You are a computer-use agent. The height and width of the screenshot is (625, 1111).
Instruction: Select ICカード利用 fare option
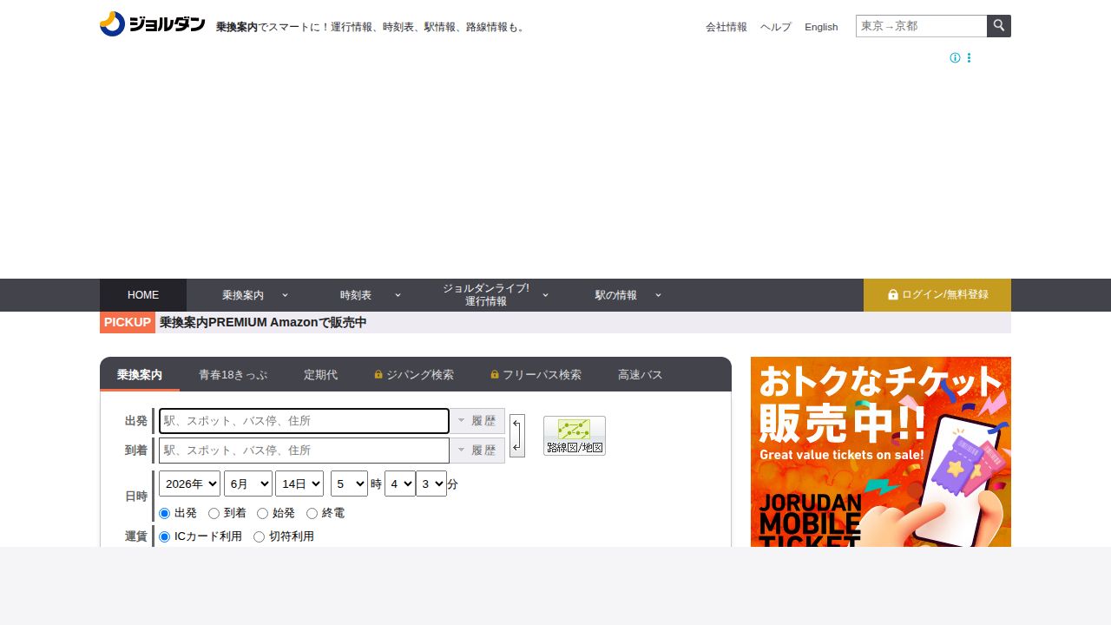click(x=165, y=537)
